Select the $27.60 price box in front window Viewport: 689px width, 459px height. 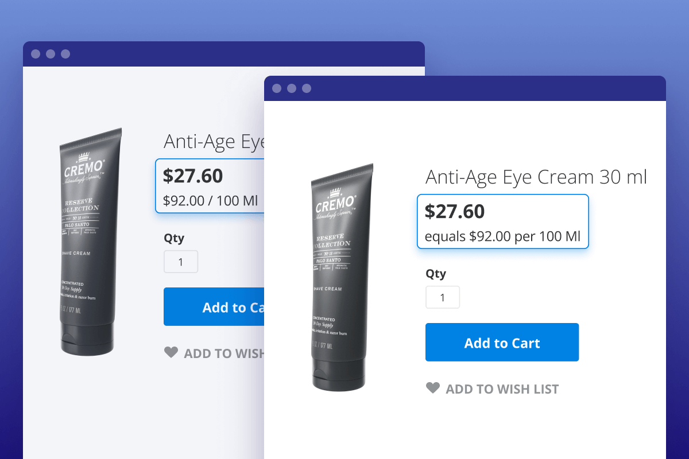point(502,221)
